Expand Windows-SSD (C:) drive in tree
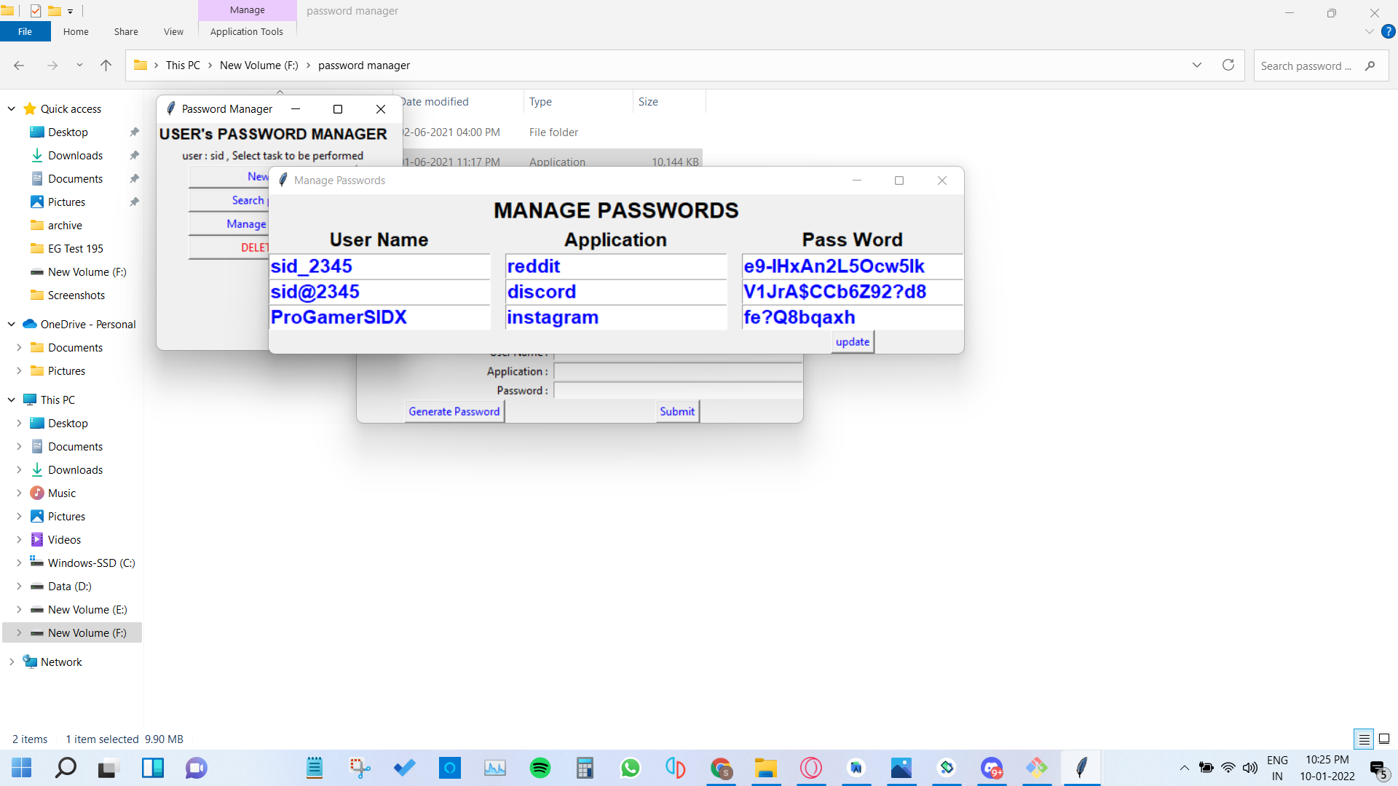This screenshot has width=1398, height=786. pyautogui.click(x=19, y=563)
